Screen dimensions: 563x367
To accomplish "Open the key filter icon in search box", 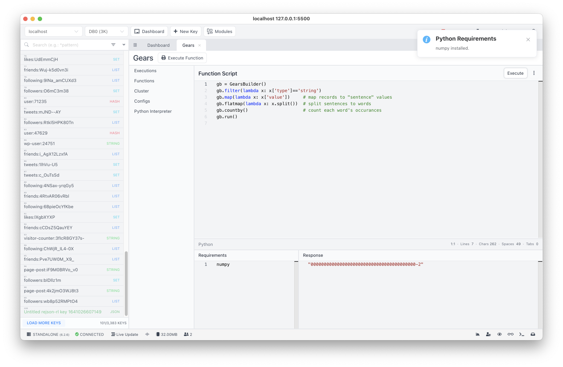I will [x=113, y=45].
